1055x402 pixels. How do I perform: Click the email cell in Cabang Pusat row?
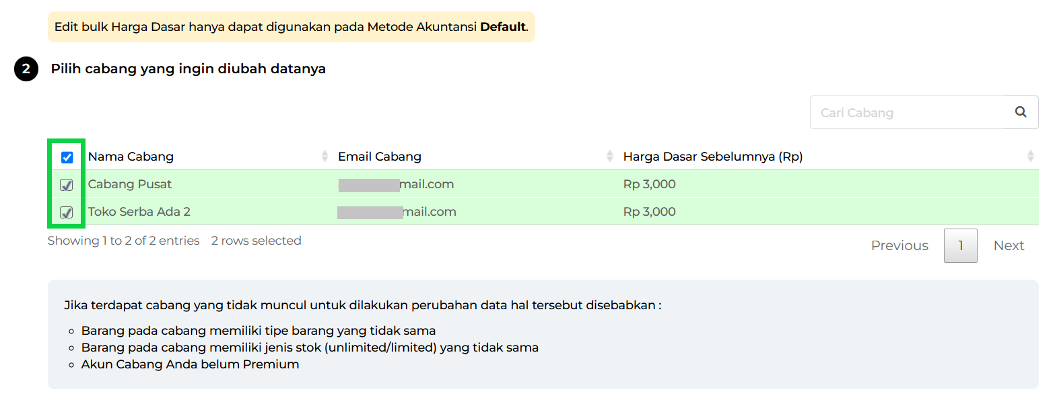coord(396,184)
